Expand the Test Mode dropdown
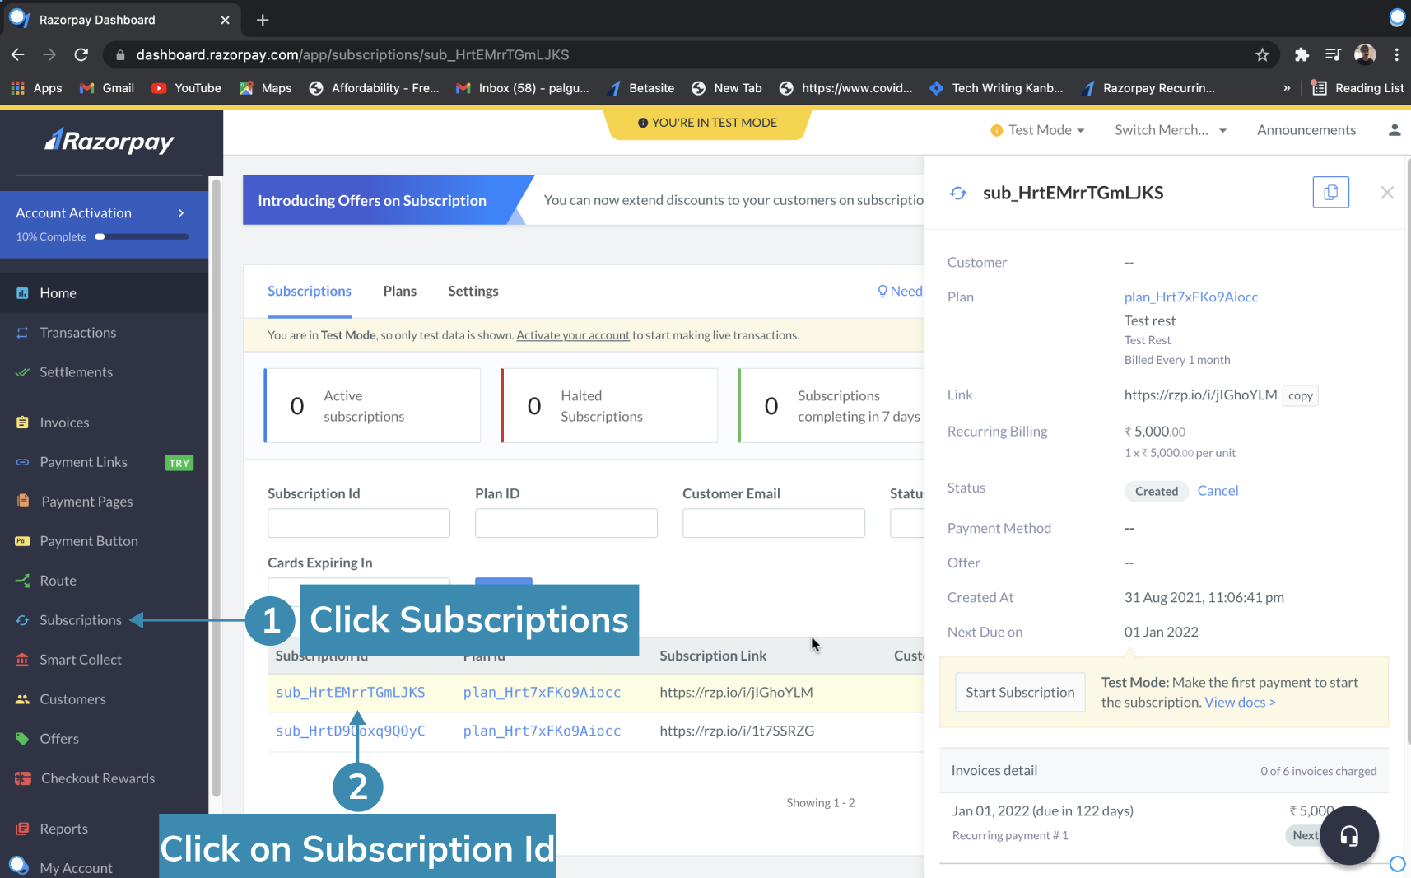 tap(1038, 130)
